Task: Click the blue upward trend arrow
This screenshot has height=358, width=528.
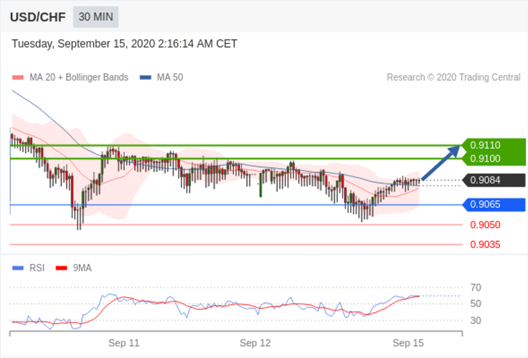Action: (441, 162)
